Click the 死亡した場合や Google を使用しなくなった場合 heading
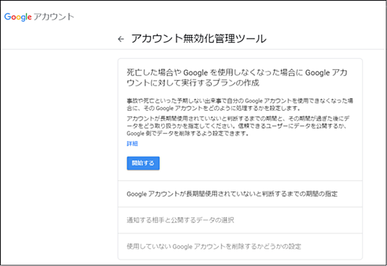This screenshot has width=387, height=266. tap(237, 77)
